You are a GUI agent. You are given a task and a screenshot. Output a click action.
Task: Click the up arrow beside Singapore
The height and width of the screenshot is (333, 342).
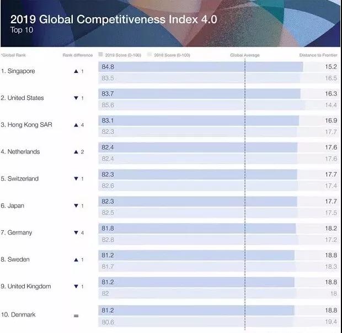pyautogui.click(x=76, y=71)
